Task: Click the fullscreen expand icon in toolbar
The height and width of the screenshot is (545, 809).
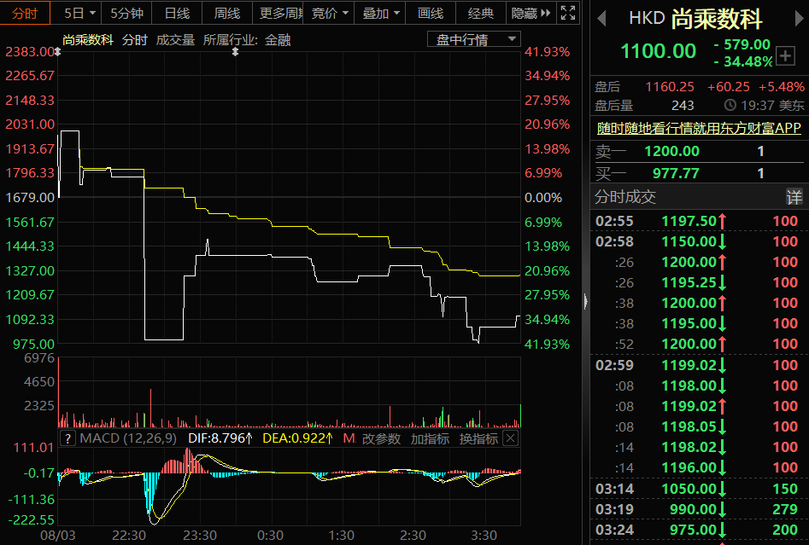Action: click(x=568, y=13)
